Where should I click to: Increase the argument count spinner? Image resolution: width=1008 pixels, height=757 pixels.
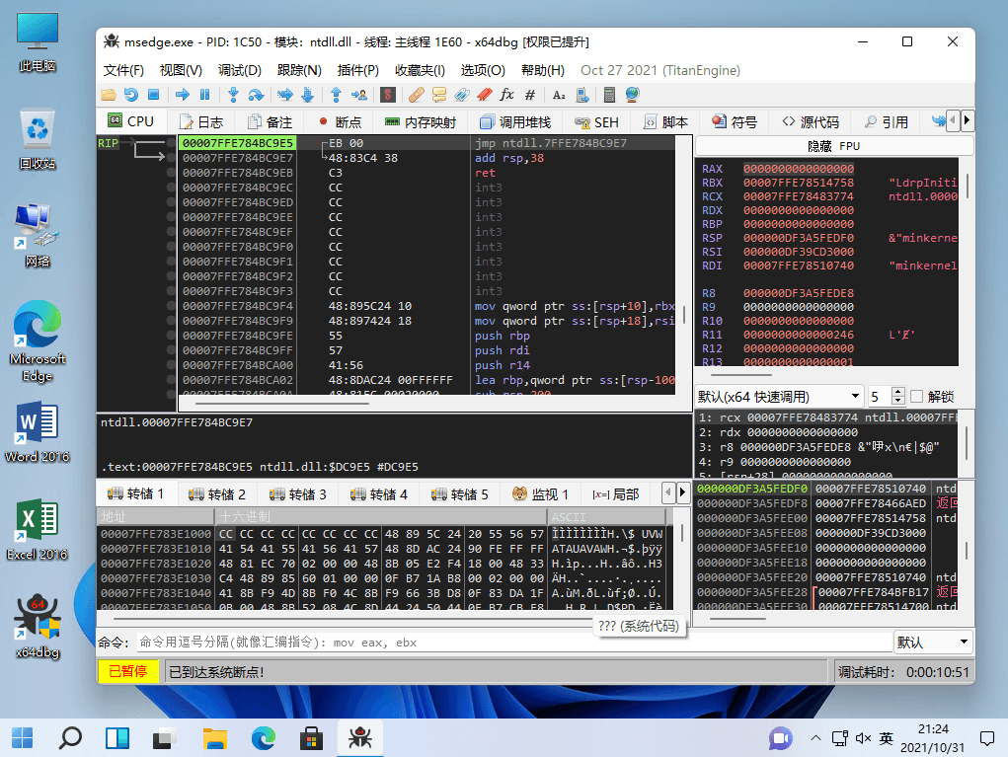pyautogui.click(x=898, y=392)
